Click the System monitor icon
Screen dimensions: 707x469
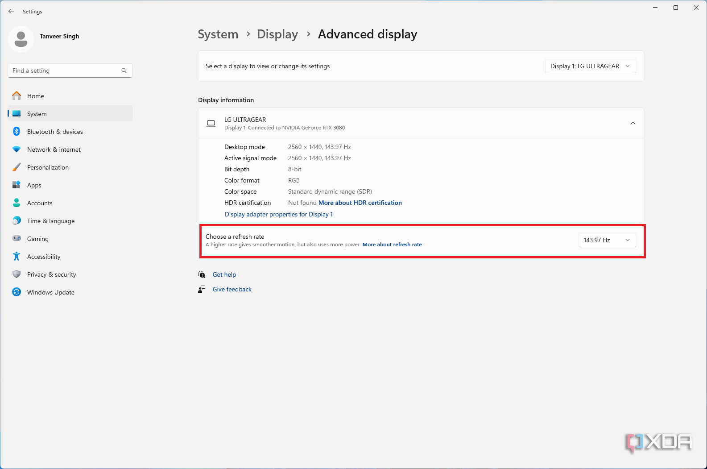coord(17,113)
